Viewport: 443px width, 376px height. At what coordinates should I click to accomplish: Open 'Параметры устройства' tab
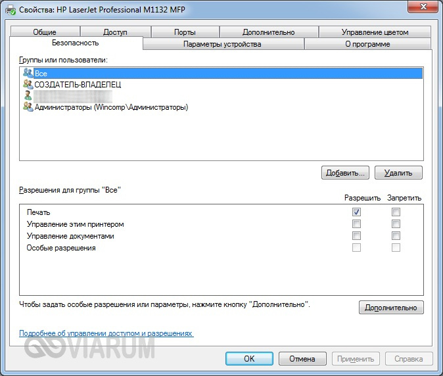(222, 44)
